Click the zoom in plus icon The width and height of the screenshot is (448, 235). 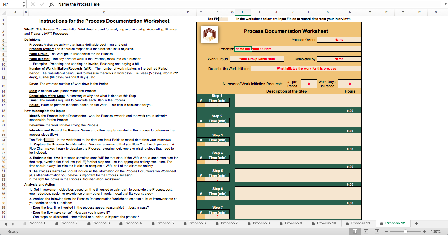point(424,232)
